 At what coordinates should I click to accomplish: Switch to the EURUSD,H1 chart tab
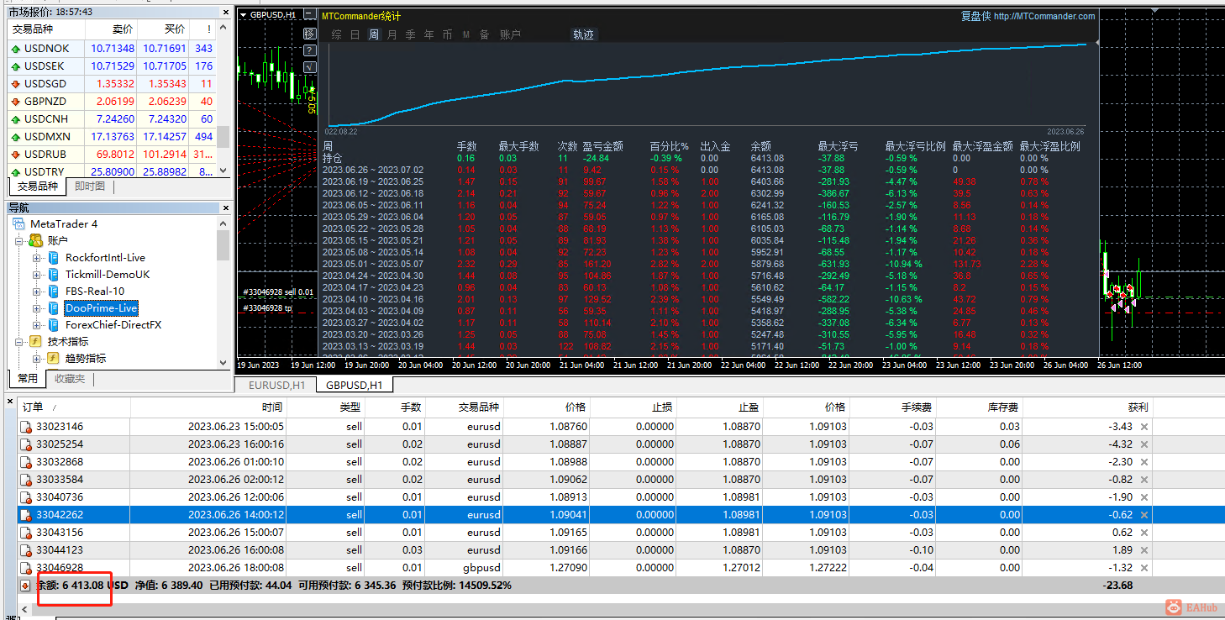coord(276,385)
